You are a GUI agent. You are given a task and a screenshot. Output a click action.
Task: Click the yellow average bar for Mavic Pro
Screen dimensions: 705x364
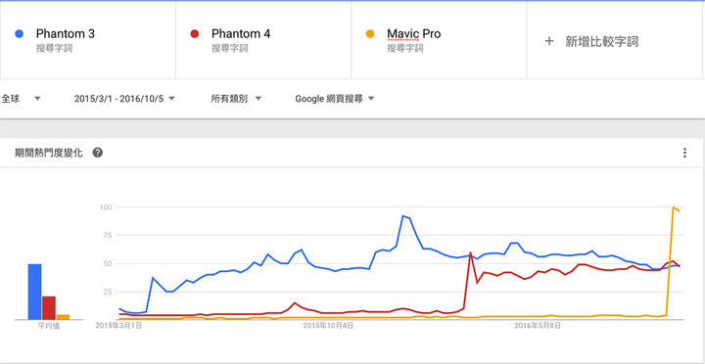tap(63, 317)
